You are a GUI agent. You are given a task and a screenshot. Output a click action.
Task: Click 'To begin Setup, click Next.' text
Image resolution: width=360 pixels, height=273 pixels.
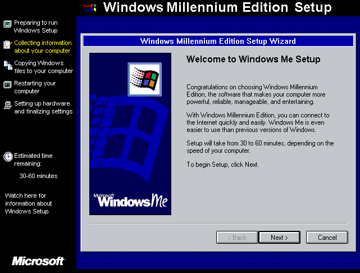click(x=222, y=165)
